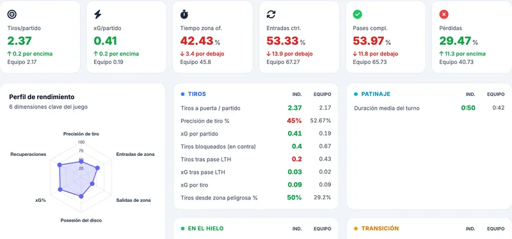
Task: Click the 52.67% team value
Action: tap(321, 121)
